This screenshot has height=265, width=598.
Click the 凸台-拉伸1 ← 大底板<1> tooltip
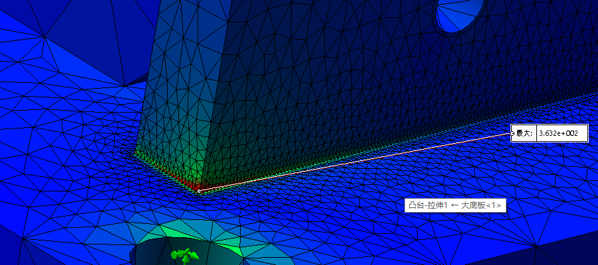tap(455, 205)
